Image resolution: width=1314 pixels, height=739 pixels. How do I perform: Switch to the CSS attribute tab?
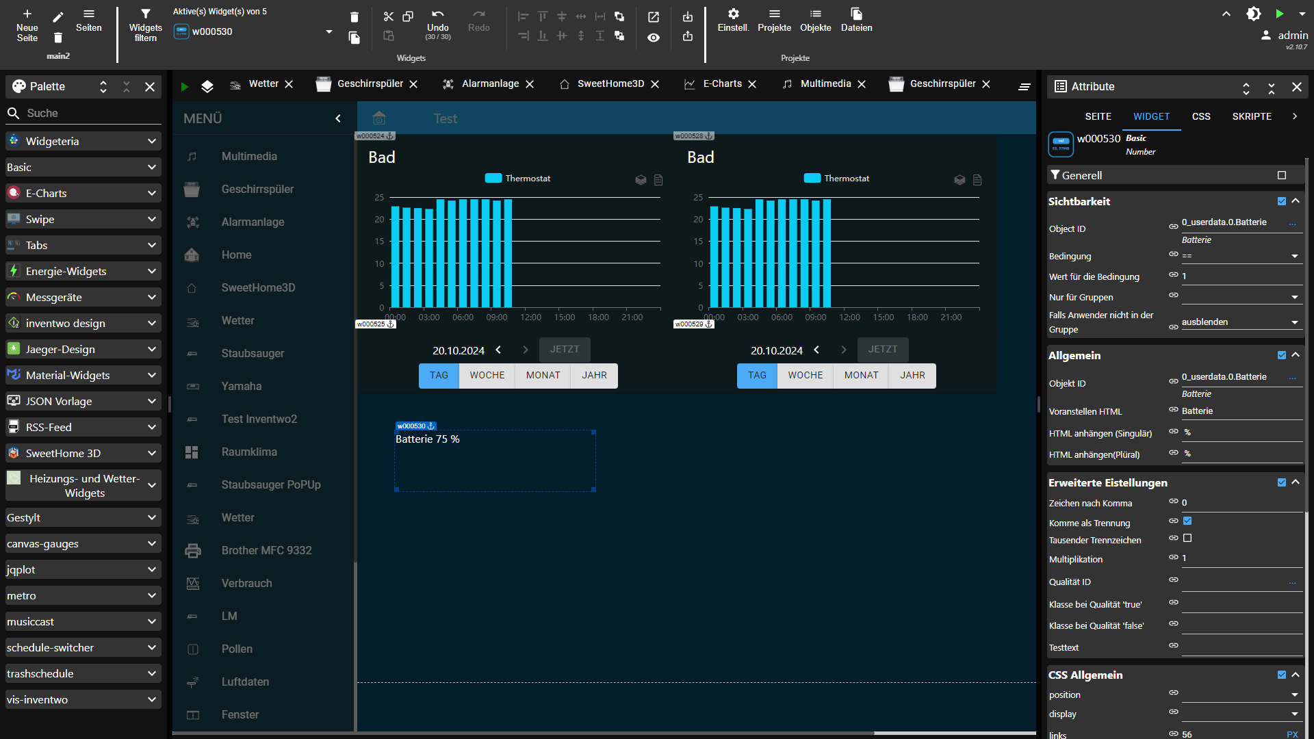coord(1200,116)
